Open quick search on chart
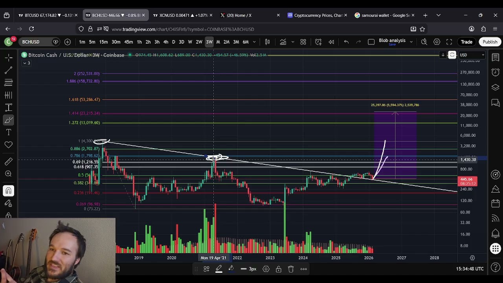Image resolution: width=503 pixels, height=283 pixels. (x=424, y=42)
